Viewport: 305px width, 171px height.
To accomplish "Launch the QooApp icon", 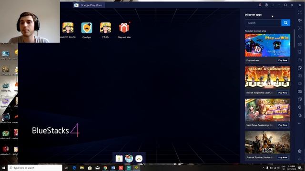I will click(87, 28).
